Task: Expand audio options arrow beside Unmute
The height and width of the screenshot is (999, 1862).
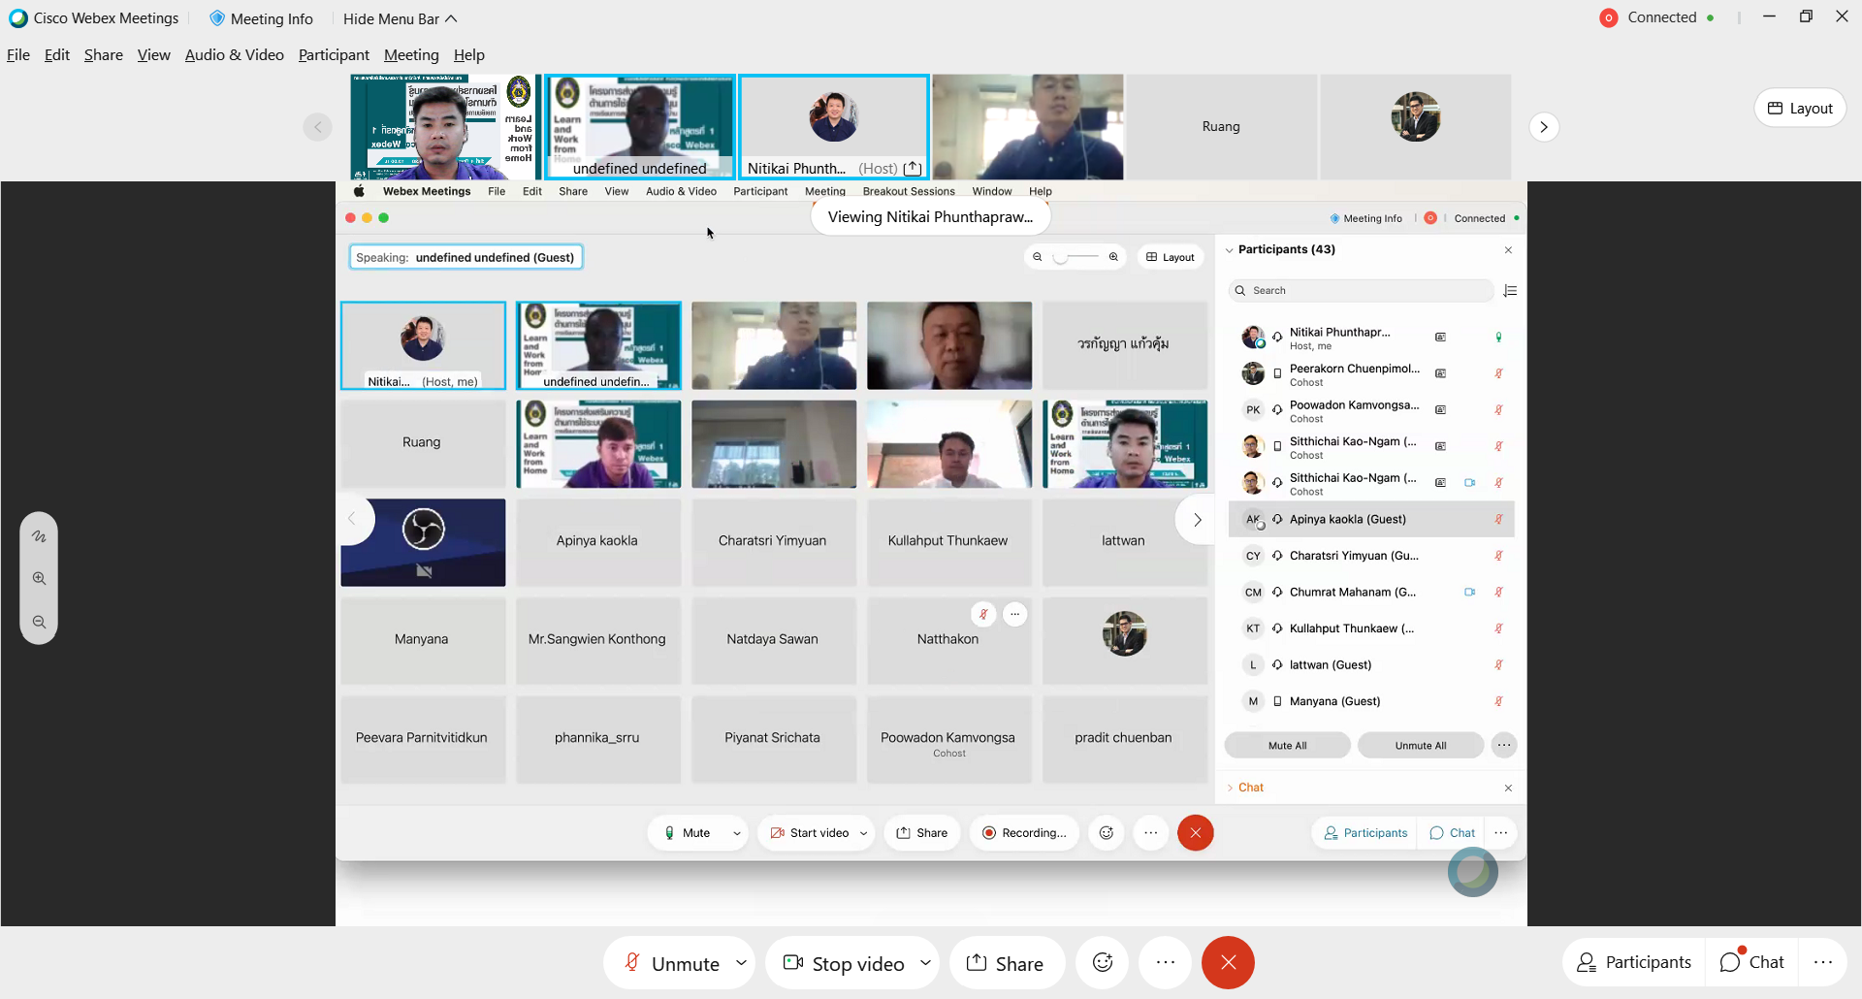Action: (x=741, y=963)
